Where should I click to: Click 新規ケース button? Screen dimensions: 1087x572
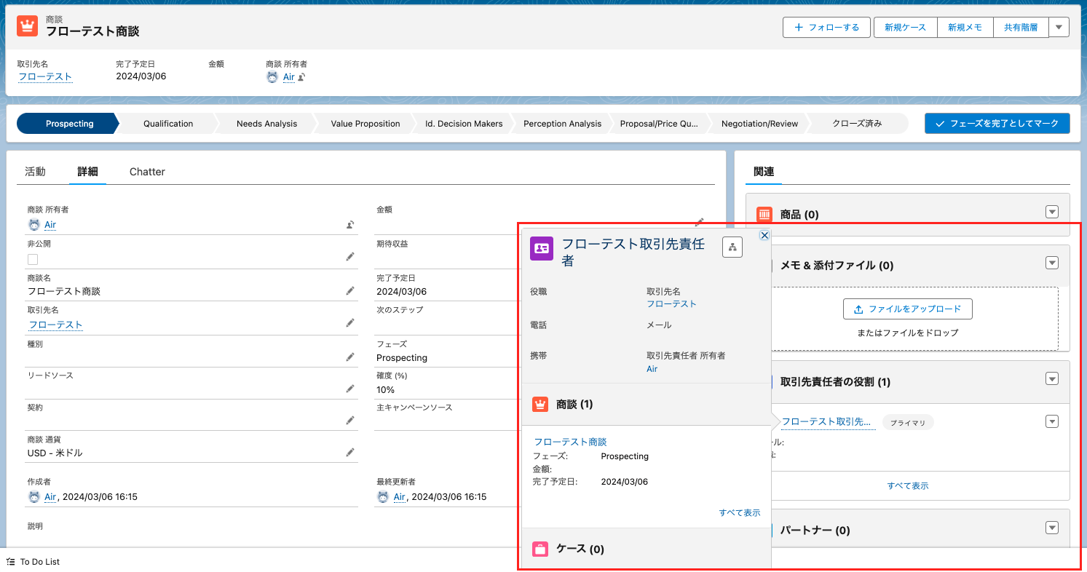pyautogui.click(x=905, y=27)
